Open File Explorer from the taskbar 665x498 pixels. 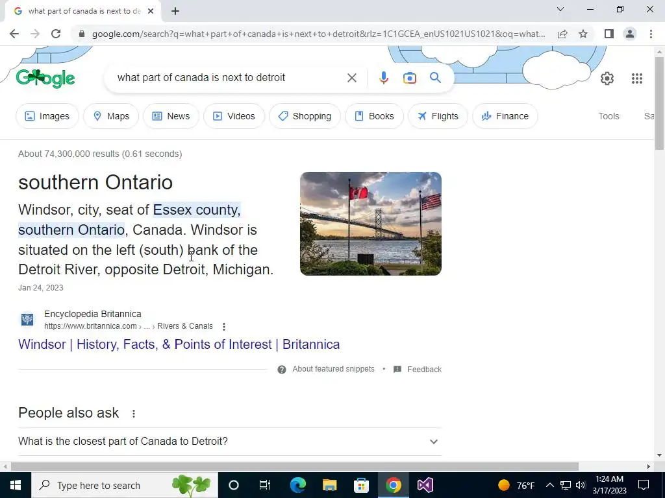329,485
